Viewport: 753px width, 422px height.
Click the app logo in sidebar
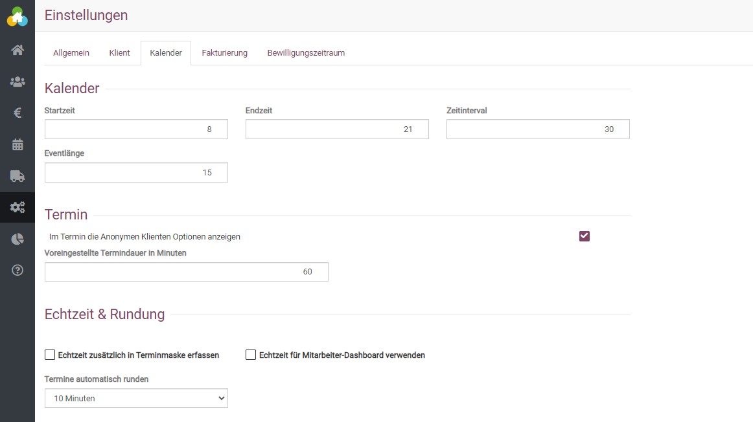(17, 16)
